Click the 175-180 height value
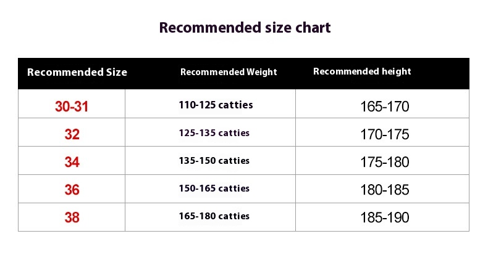488x255 pixels. click(385, 162)
